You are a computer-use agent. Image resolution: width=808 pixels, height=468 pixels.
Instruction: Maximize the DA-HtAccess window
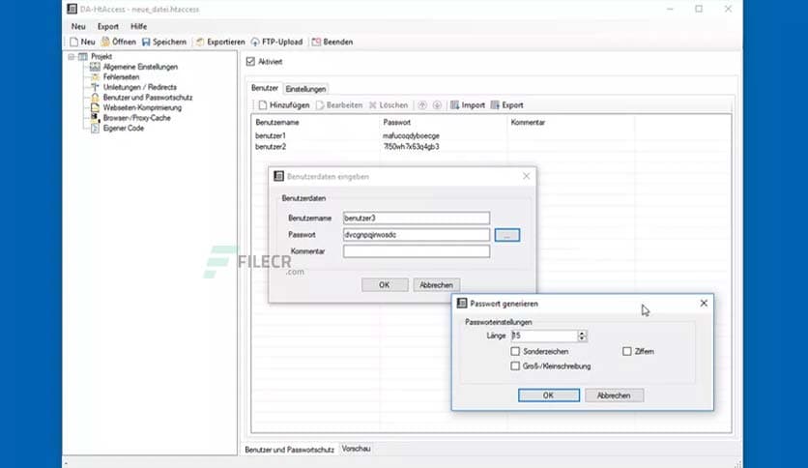coord(699,9)
